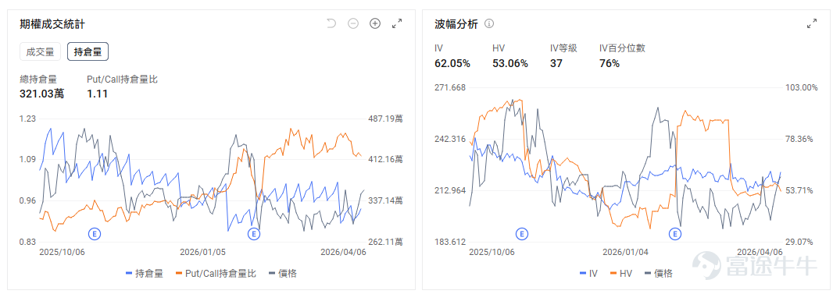Viewport: 833px width, 294px height.
Task: Toggle the 持倉量 legend series
Action: click(x=144, y=274)
